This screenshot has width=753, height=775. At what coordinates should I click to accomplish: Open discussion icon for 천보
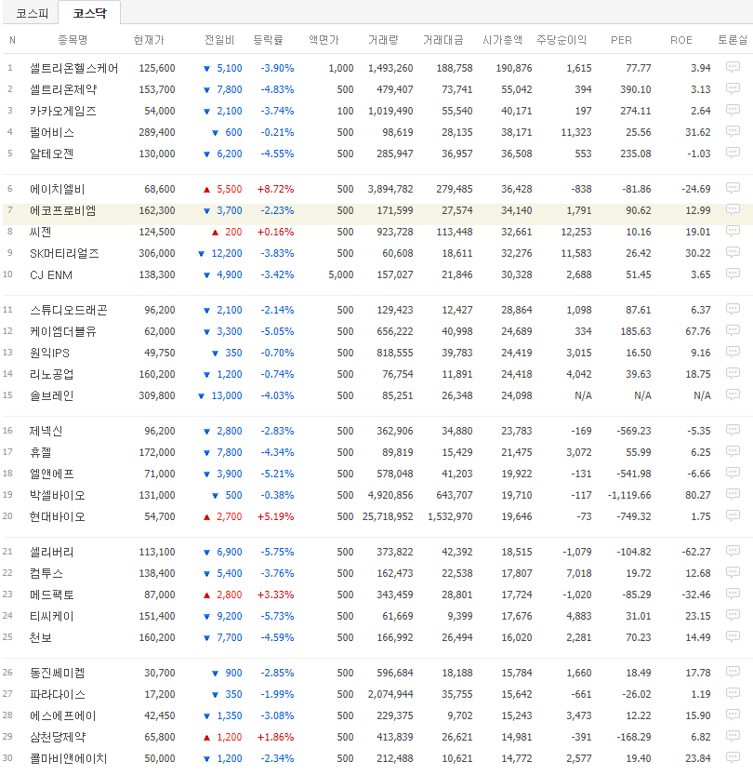tap(733, 636)
